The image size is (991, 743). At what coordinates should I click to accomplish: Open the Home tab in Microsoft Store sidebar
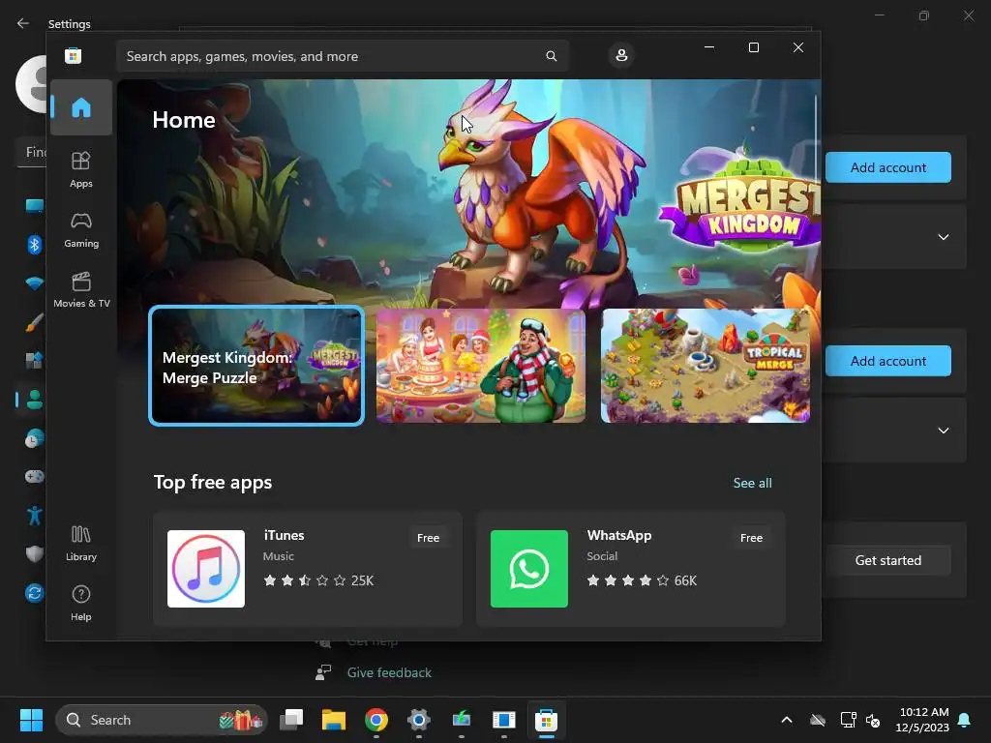click(x=81, y=107)
